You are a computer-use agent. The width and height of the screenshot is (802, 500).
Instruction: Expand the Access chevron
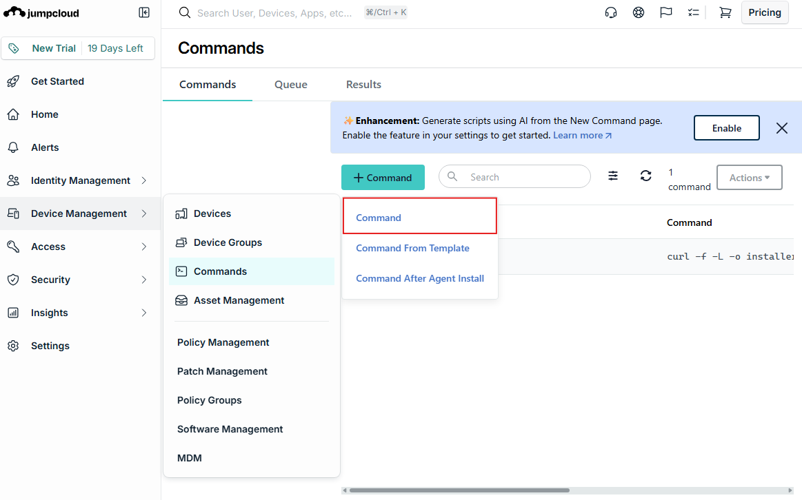click(144, 247)
